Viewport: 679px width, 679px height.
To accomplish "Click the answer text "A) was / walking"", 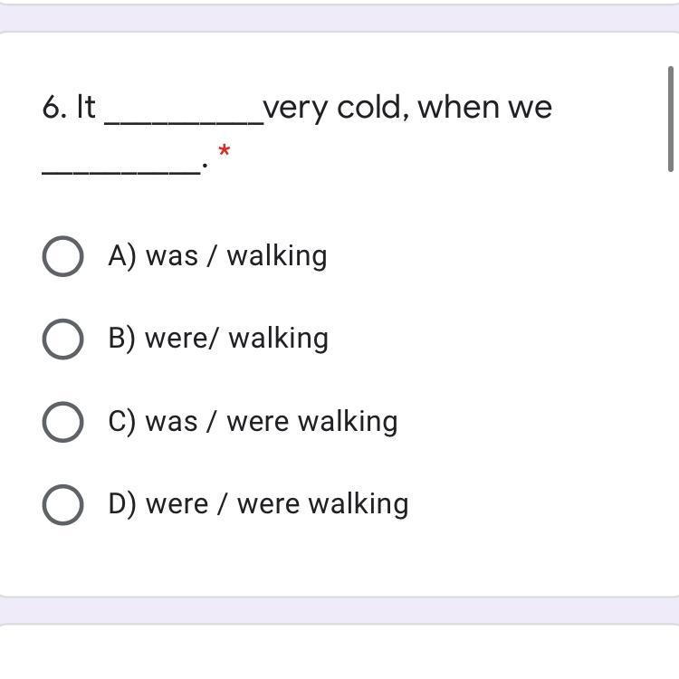I will point(217,256).
